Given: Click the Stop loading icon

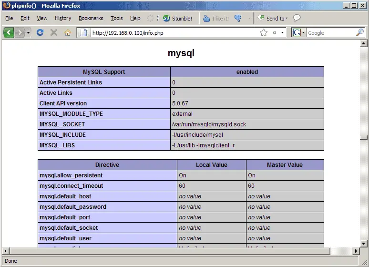Looking at the screenshot, I should tap(54, 33).
